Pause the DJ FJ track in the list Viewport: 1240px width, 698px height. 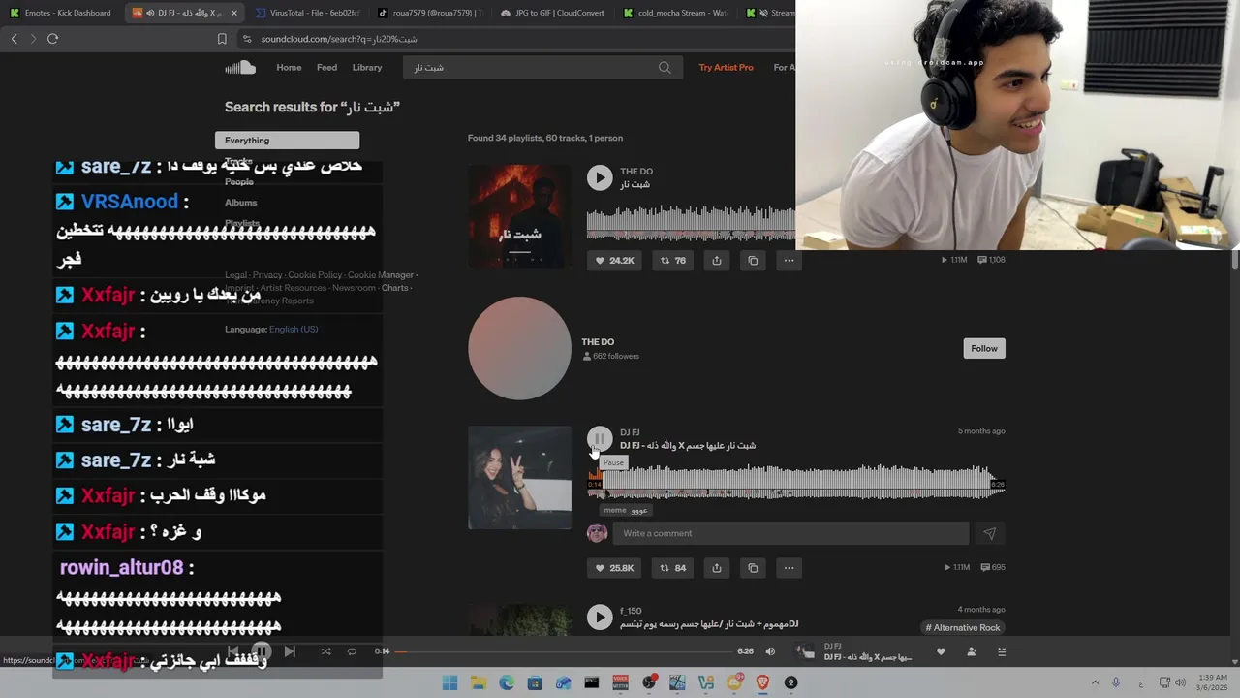[x=600, y=439]
